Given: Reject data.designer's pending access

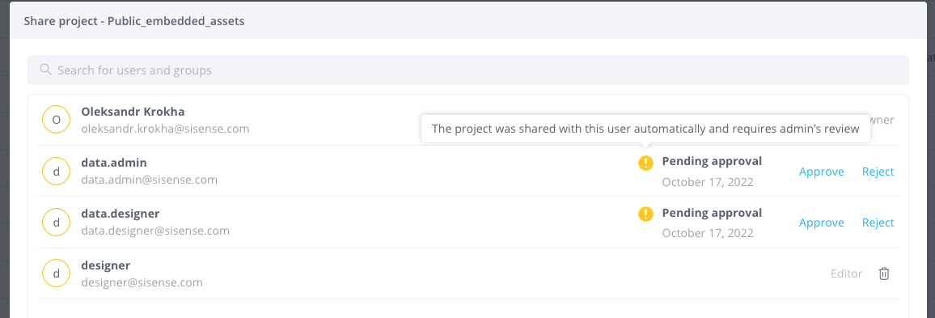Looking at the screenshot, I should [878, 223].
